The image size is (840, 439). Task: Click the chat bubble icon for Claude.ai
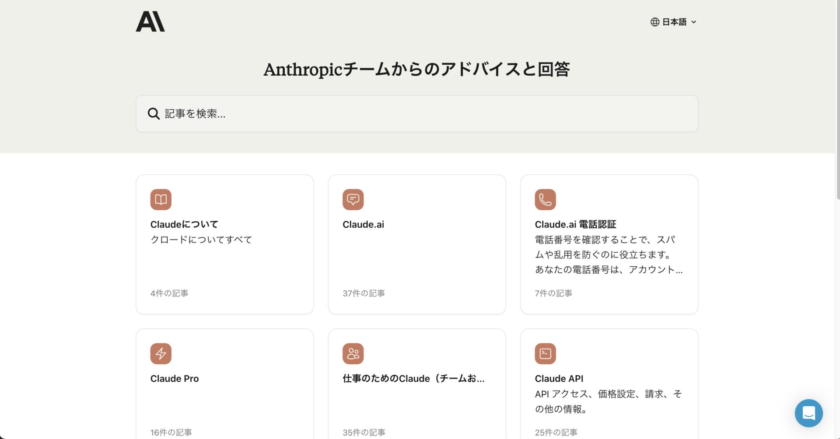point(353,199)
